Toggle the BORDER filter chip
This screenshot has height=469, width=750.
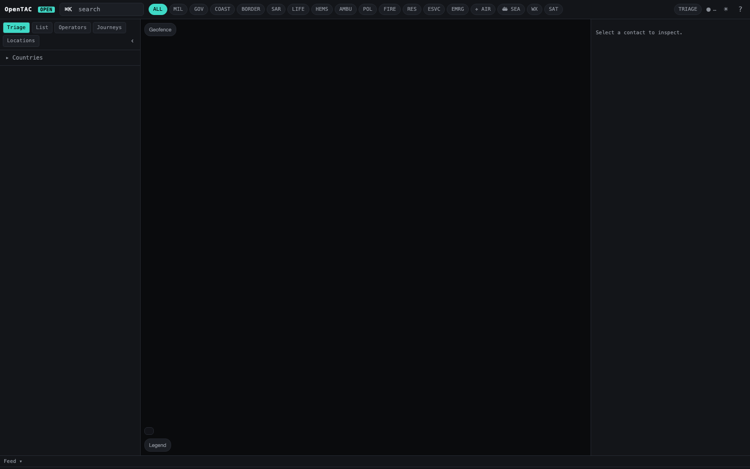tap(251, 9)
